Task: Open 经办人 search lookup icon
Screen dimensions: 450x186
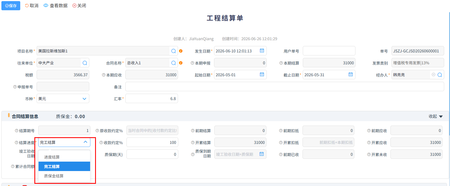Action: [x=440, y=75]
